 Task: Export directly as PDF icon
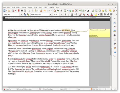pyautogui.click(x=18, y=11)
